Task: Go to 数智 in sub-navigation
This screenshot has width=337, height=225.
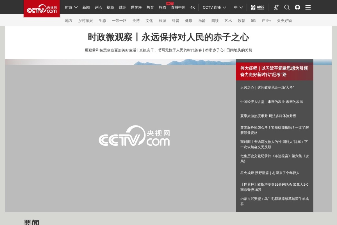Action: [x=241, y=21]
